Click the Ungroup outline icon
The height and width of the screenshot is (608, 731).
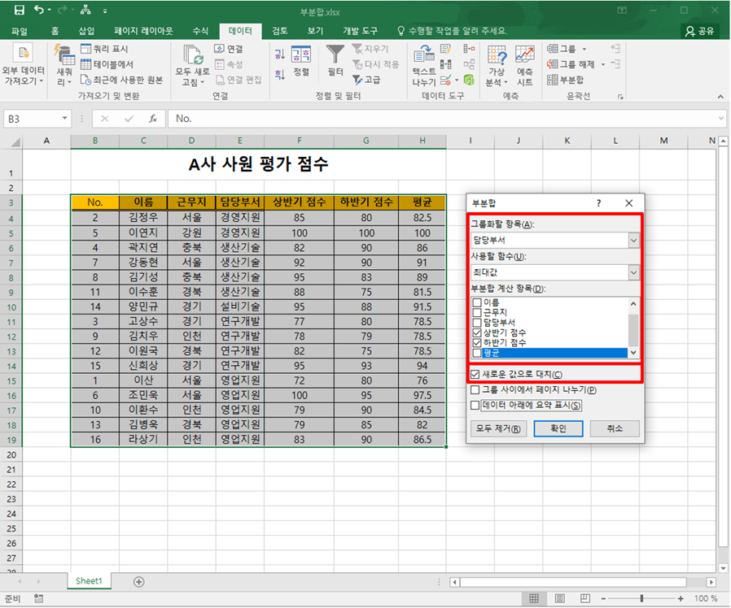click(553, 63)
